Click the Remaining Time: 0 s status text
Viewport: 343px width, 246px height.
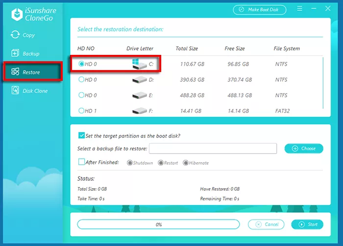click(x=220, y=198)
